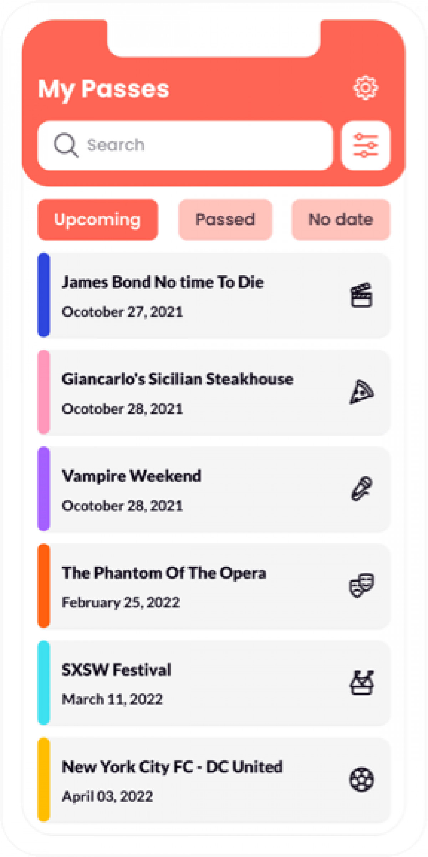
Task: Open the filter sliders button
Action: [366, 145]
